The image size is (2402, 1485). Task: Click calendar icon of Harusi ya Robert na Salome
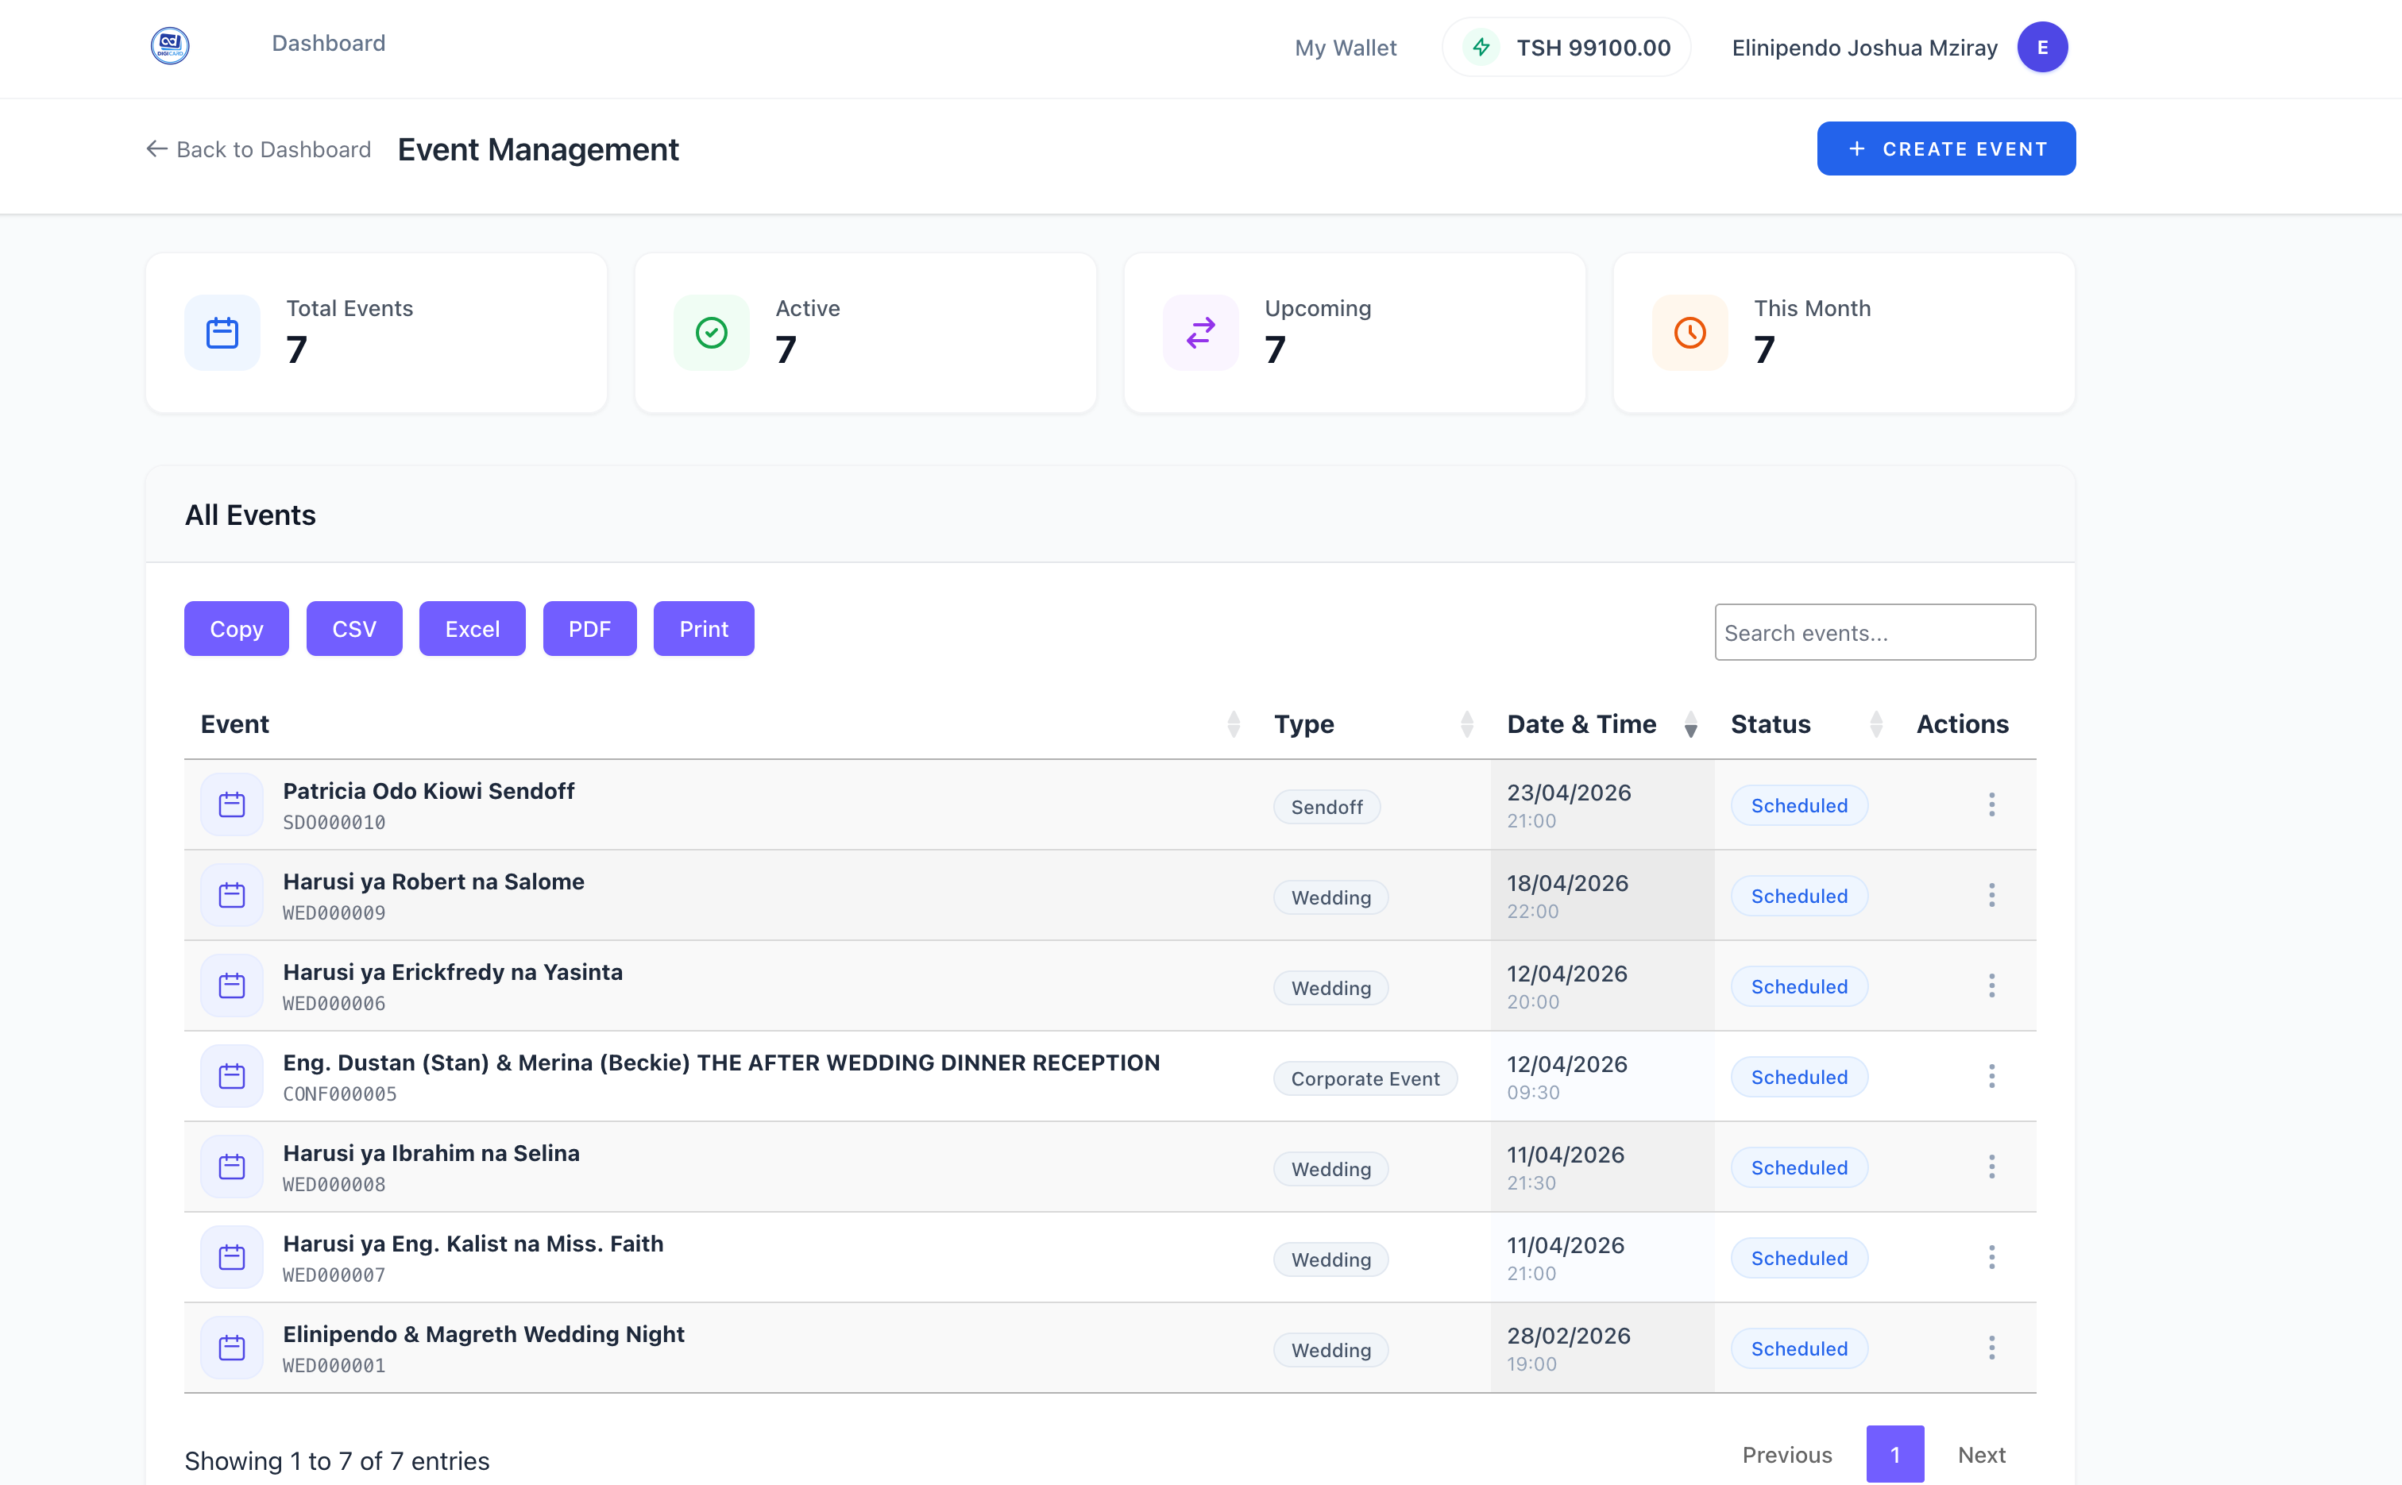(x=232, y=896)
